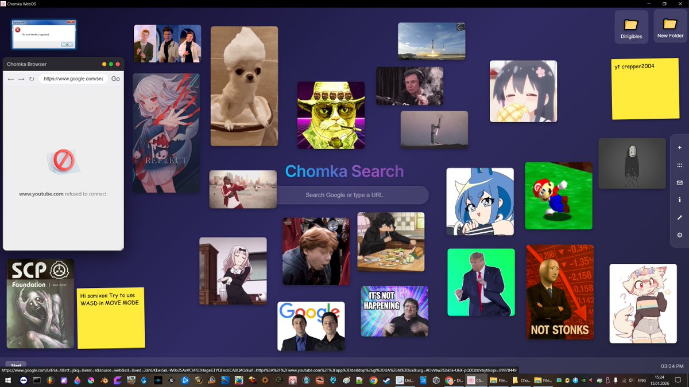The width and height of the screenshot is (689, 387).
Task: Click the man smoking with headphones image
Action: [x=410, y=86]
